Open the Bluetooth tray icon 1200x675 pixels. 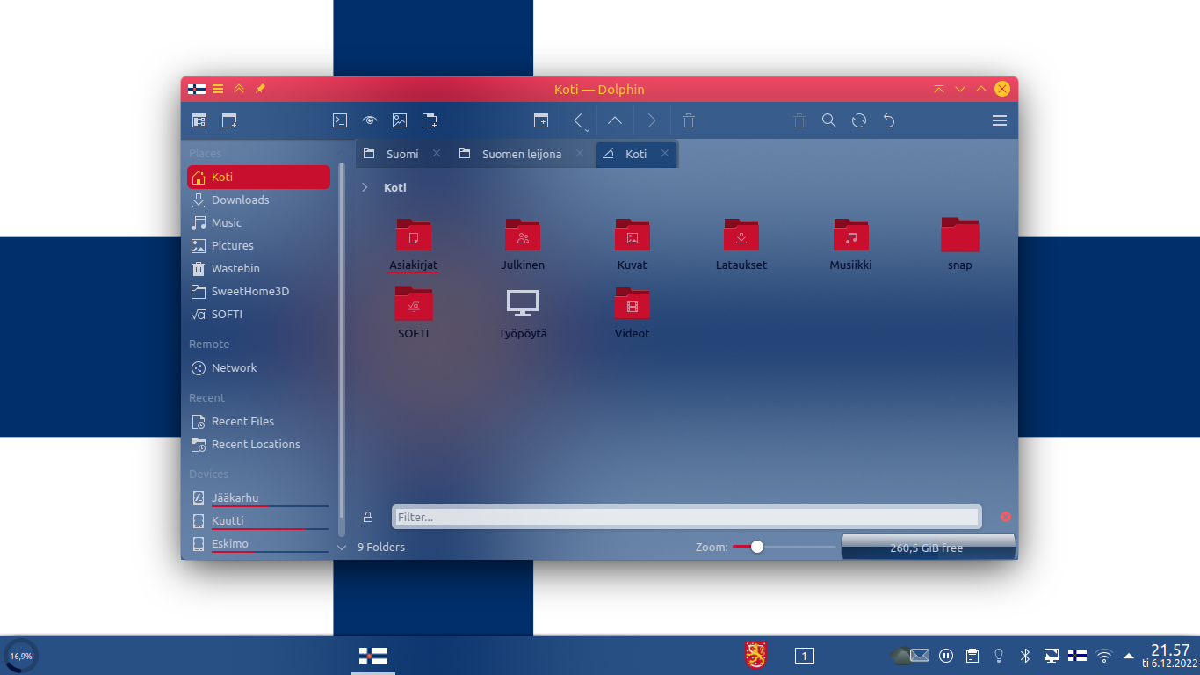pos(1024,655)
